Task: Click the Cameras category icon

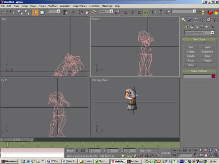Action: (x=202, y=27)
